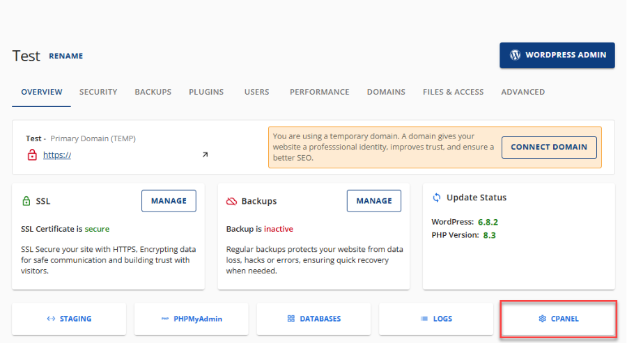Manage the SSL certificate
The width and height of the screenshot is (627, 343).
tap(169, 201)
